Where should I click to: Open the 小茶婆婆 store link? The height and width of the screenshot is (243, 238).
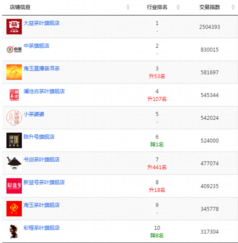(x=34, y=114)
